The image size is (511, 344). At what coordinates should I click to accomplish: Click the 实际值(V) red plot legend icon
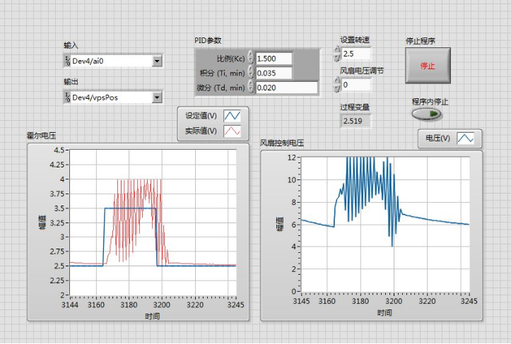[x=232, y=131]
